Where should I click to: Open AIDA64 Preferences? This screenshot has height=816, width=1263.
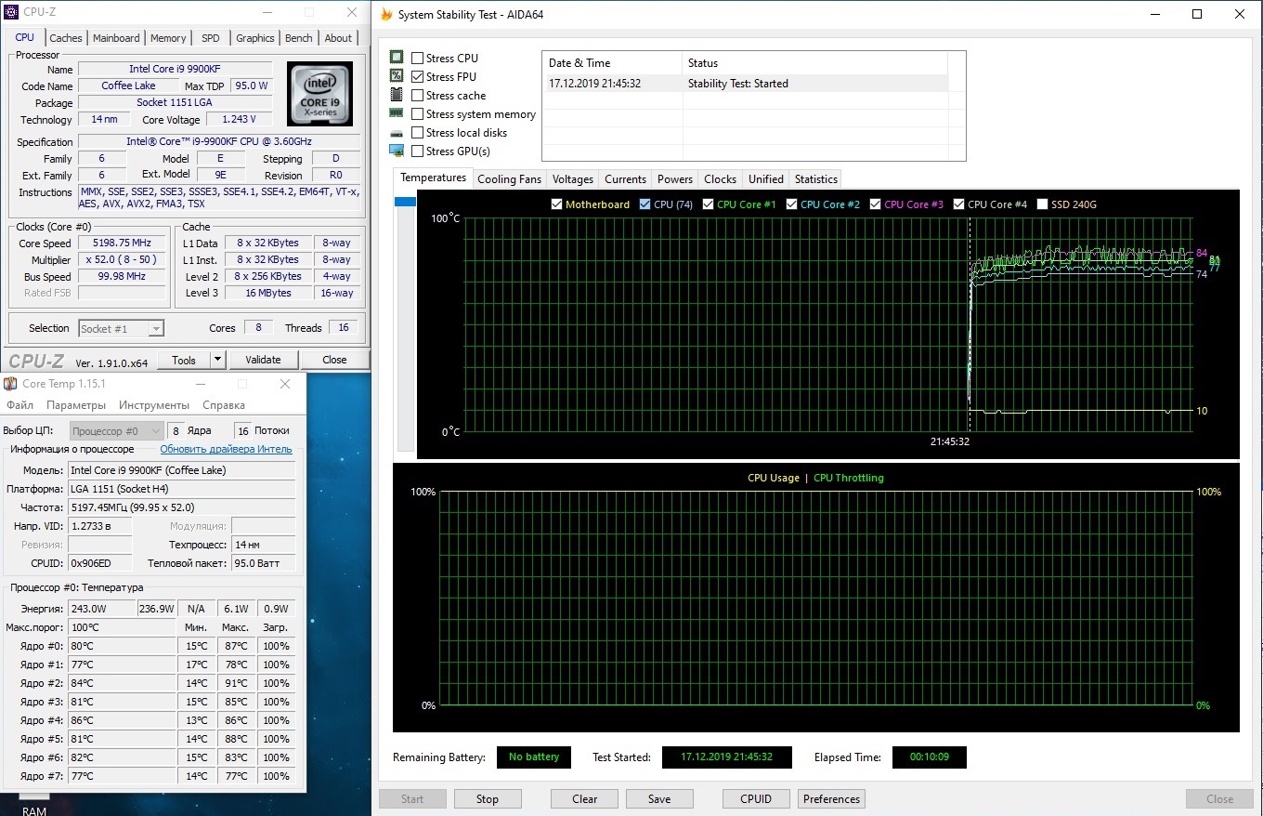click(x=831, y=799)
